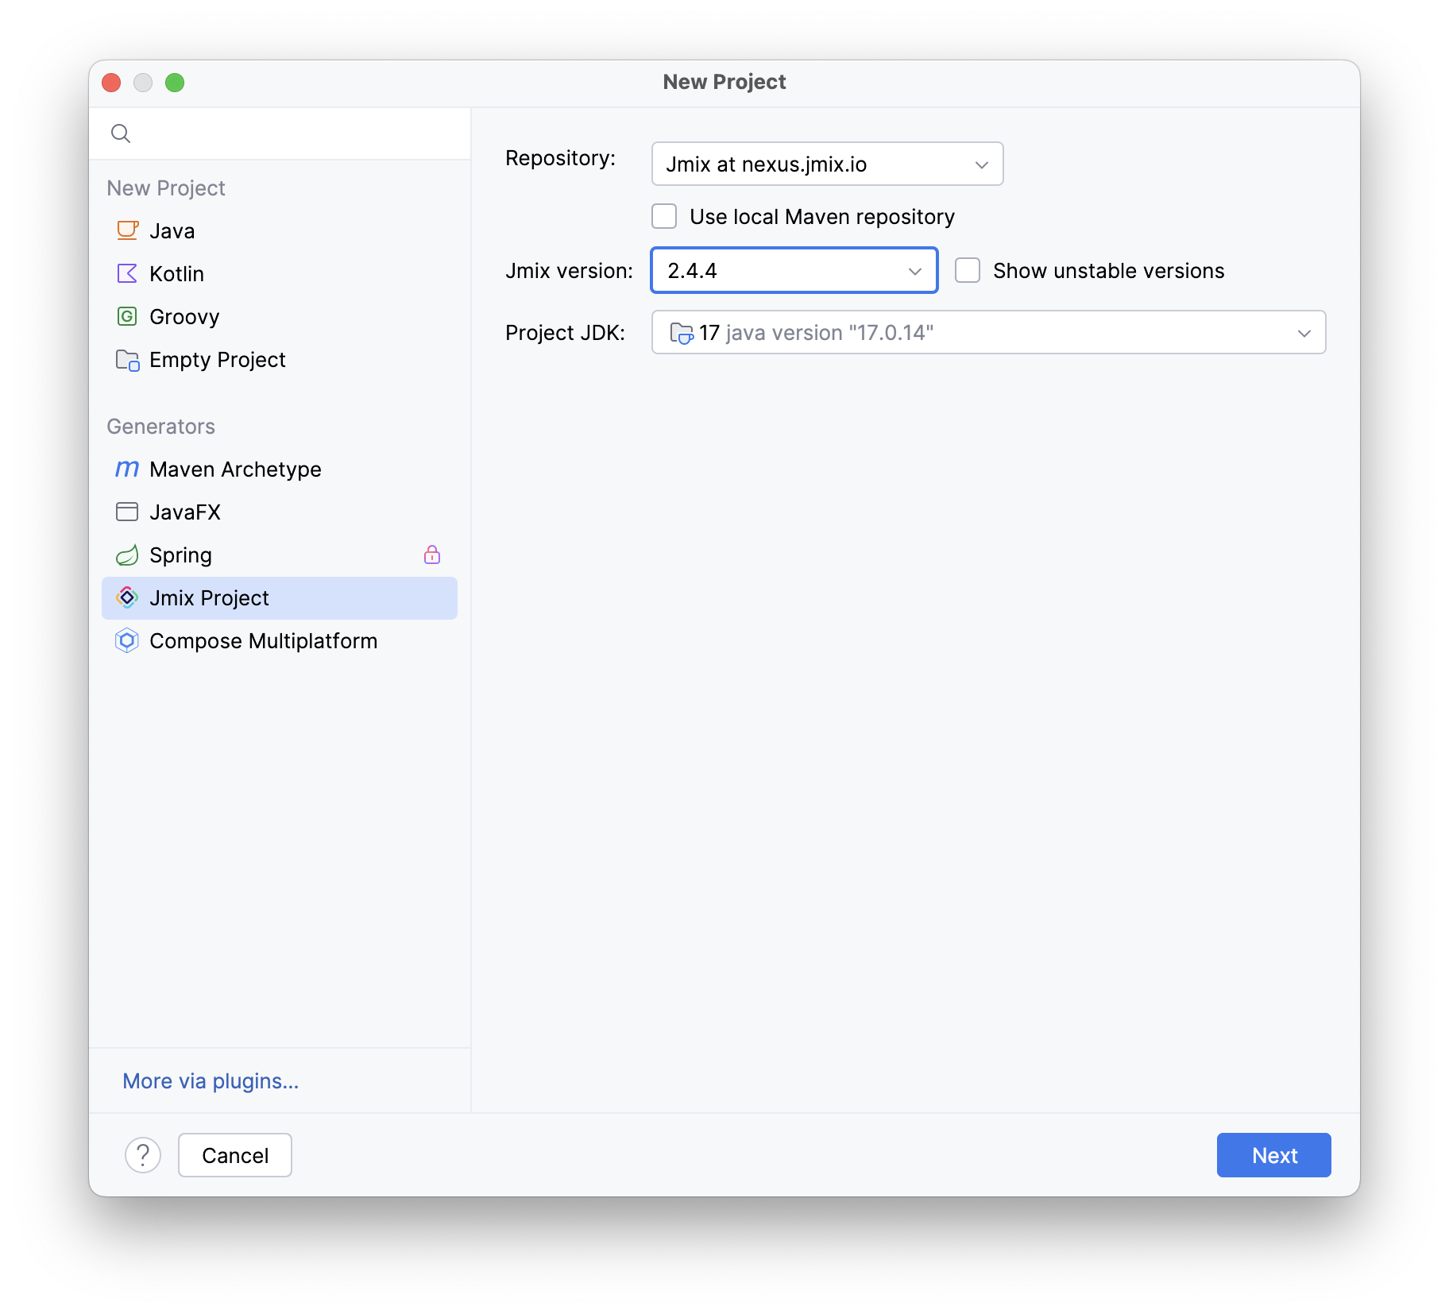This screenshot has height=1314, width=1449.
Task: Open the Repository dropdown
Action: (x=826, y=164)
